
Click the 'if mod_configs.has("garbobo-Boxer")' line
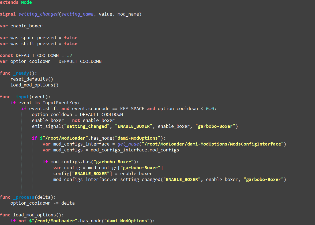(91, 162)
